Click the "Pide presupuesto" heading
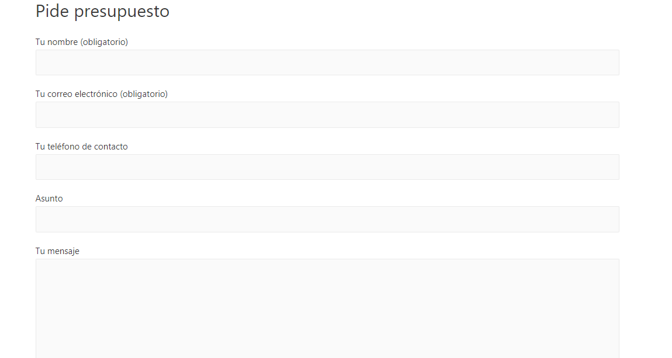The width and height of the screenshot is (672, 358). coord(102,12)
